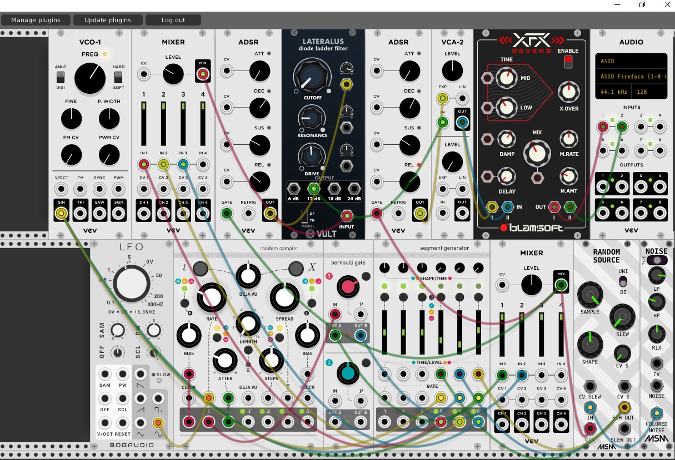
Task: Click the Random Source SAMPLE knob
Action: (590, 295)
